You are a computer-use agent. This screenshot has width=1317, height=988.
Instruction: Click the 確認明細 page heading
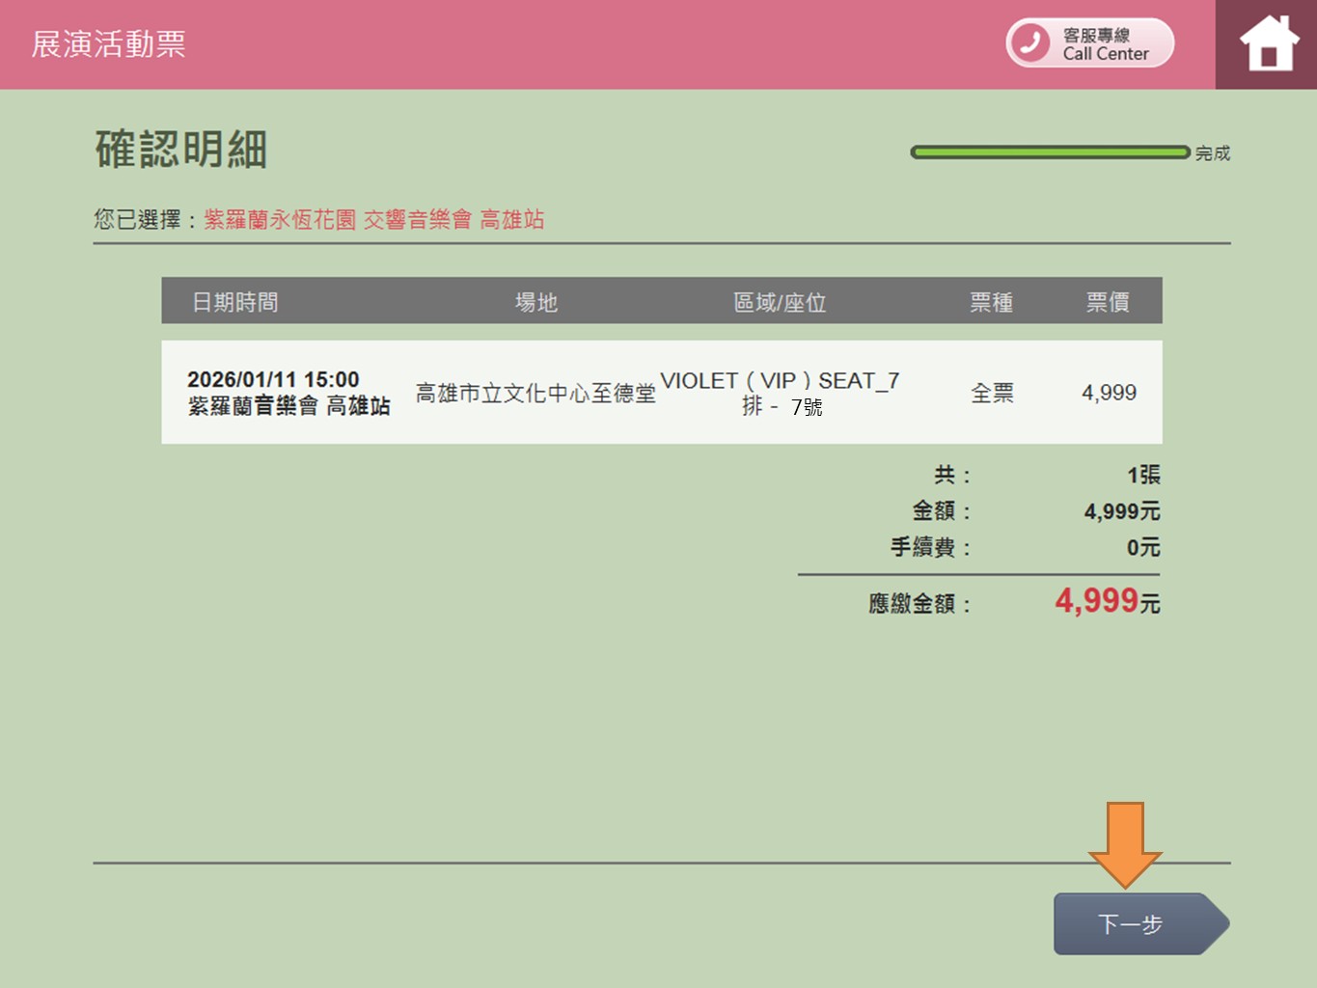180,151
